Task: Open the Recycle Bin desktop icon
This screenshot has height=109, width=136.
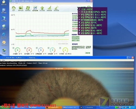Action: pyautogui.click(x=4, y=27)
